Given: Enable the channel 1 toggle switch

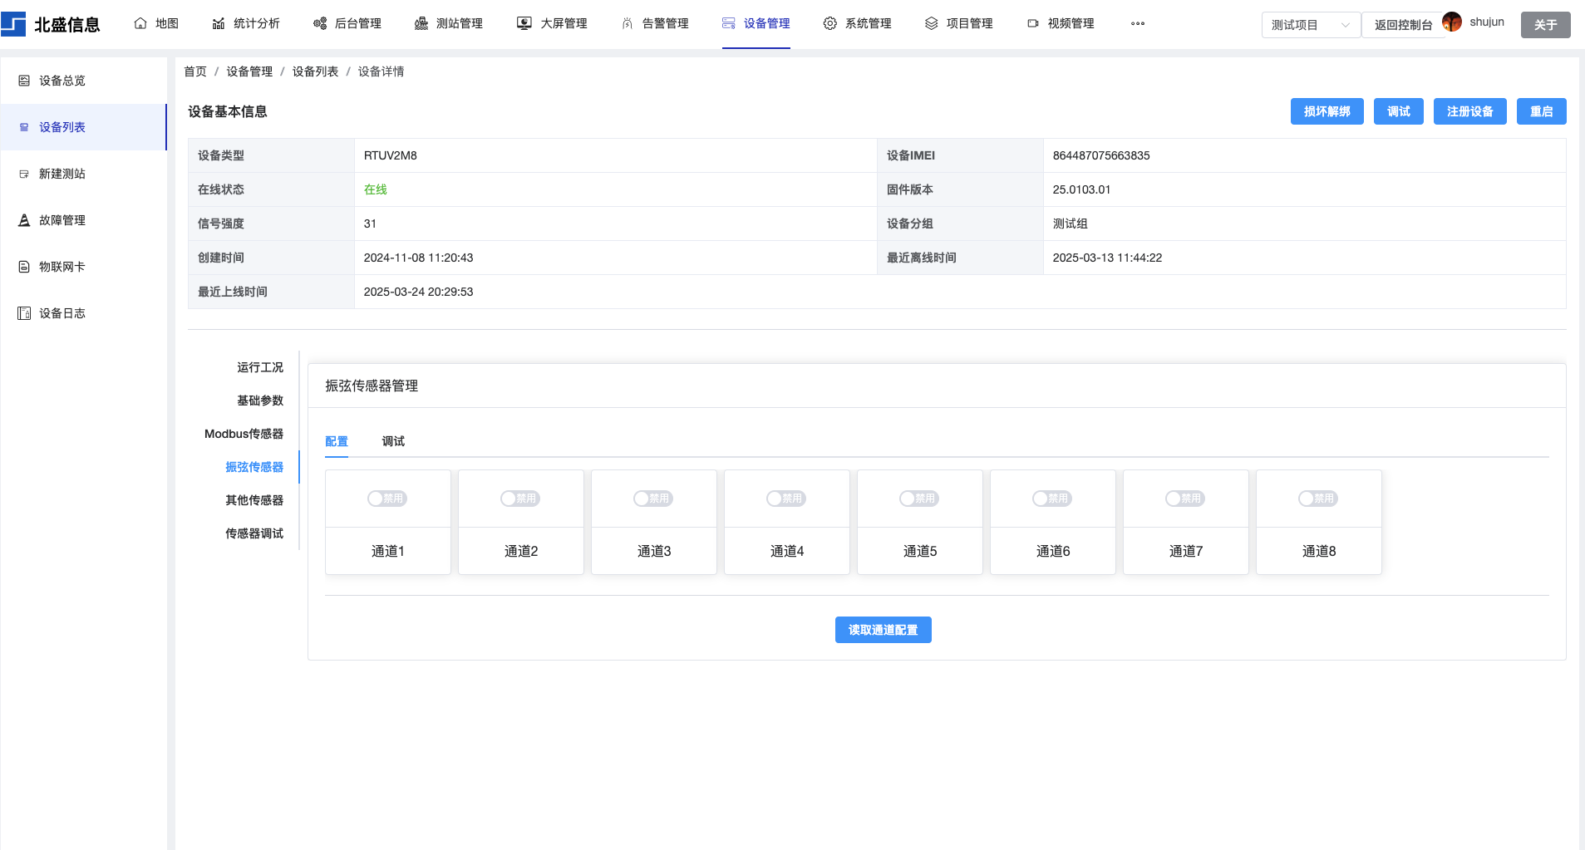Looking at the screenshot, I should tap(386, 499).
